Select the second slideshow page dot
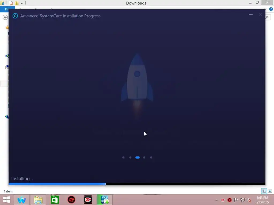274x205 pixels. click(x=130, y=157)
